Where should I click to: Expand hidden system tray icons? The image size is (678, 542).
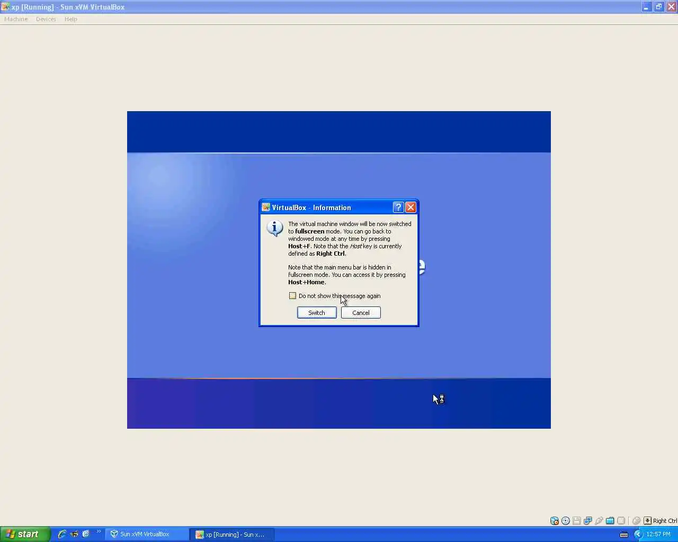pyautogui.click(x=638, y=534)
